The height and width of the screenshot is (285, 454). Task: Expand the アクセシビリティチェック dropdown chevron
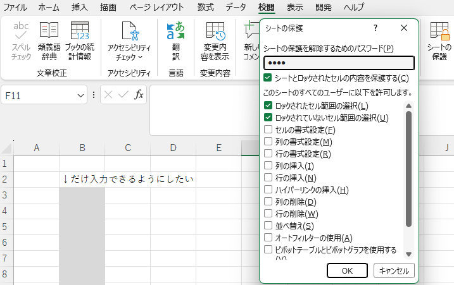[141, 58]
